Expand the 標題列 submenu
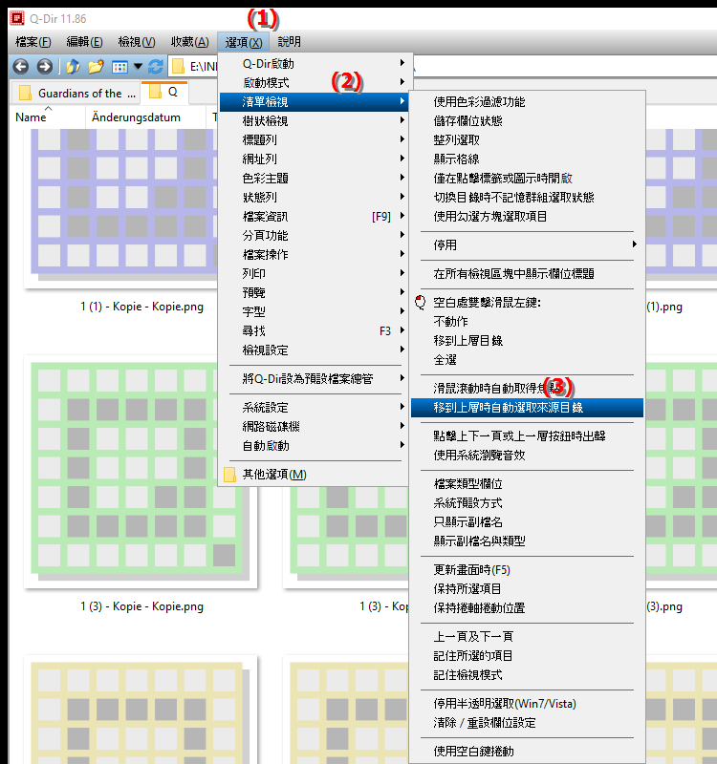This screenshot has height=764, width=717. tap(314, 139)
